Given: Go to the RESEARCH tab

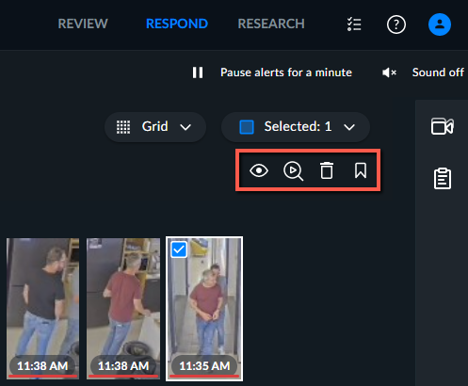Looking at the screenshot, I should coord(271,24).
